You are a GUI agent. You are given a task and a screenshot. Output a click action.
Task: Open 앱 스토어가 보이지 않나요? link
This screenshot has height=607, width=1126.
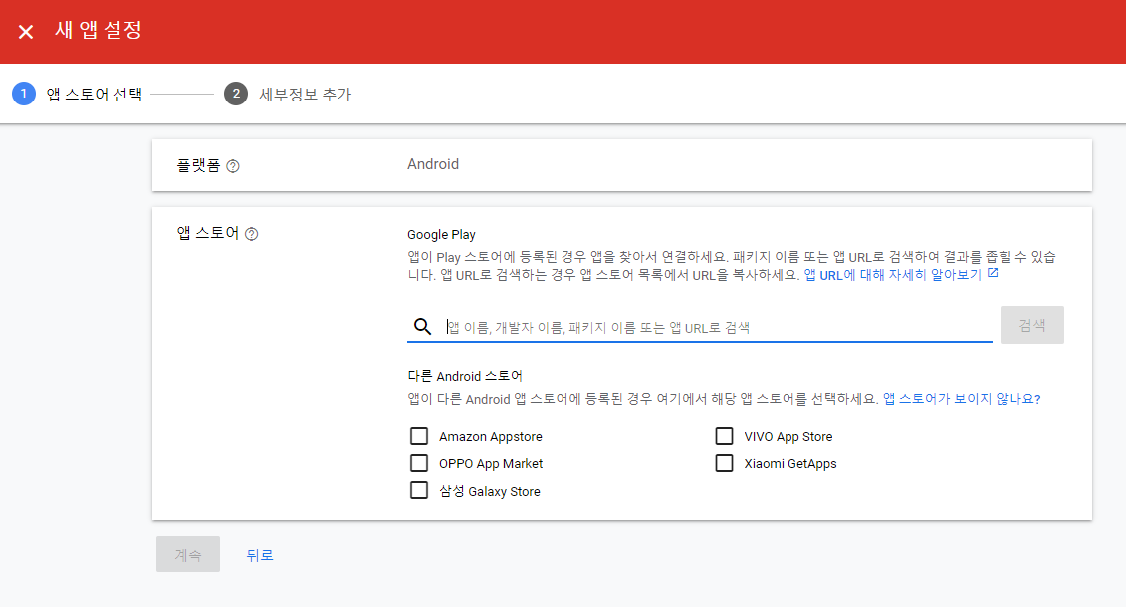962,399
